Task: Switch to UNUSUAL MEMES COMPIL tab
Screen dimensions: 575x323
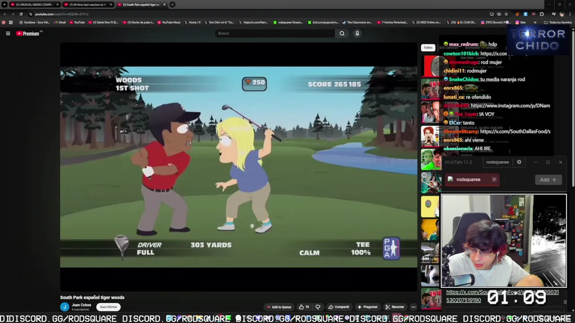Action: [x=34, y=4]
